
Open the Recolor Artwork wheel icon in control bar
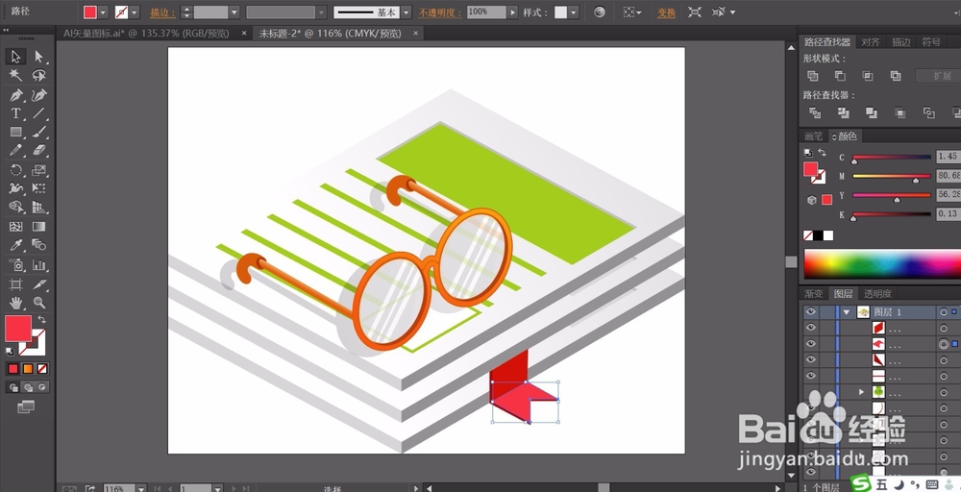pyautogui.click(x=600, y=12)
